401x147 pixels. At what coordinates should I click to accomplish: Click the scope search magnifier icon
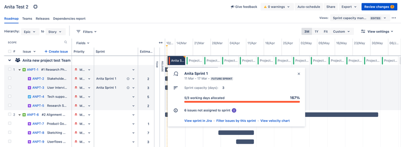[66, 42]
